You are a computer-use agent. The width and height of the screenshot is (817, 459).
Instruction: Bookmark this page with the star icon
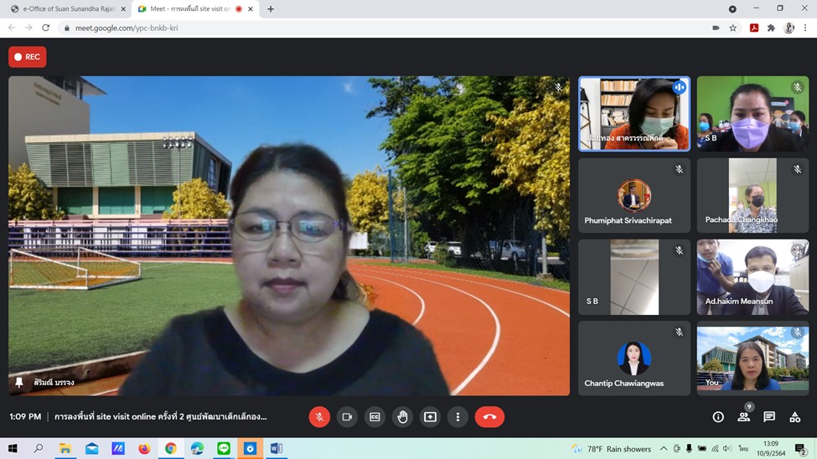pos(733,28)
